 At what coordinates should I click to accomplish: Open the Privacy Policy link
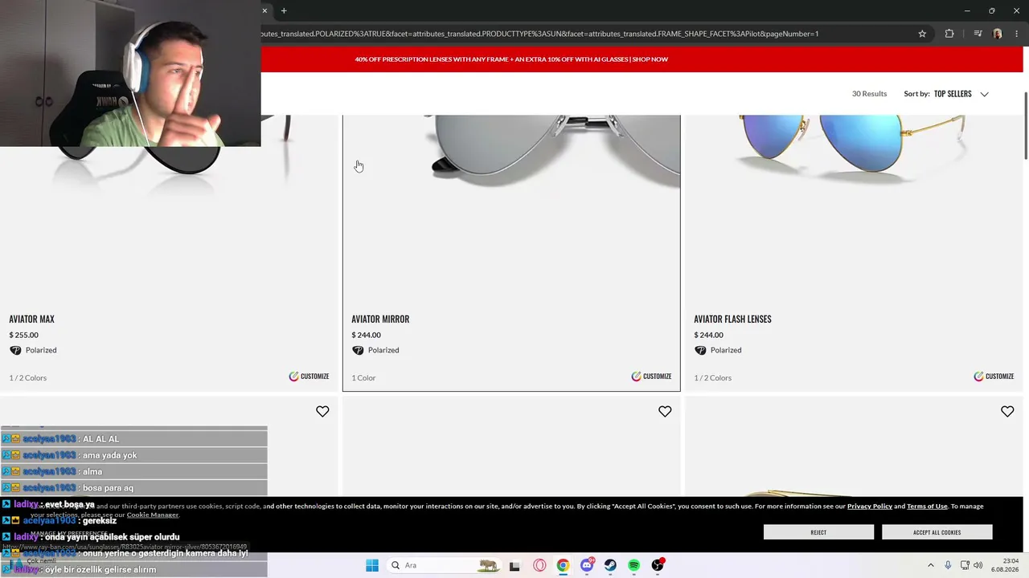click(870, 507)
